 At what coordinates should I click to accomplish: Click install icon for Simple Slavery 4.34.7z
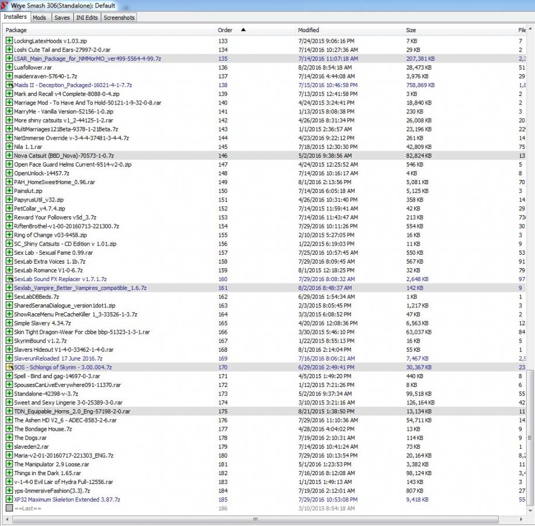click(9, 323)
